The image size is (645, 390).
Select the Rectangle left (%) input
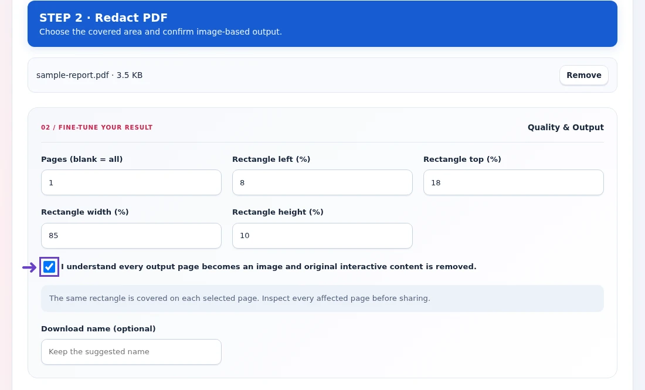click(x=322, y=182)
